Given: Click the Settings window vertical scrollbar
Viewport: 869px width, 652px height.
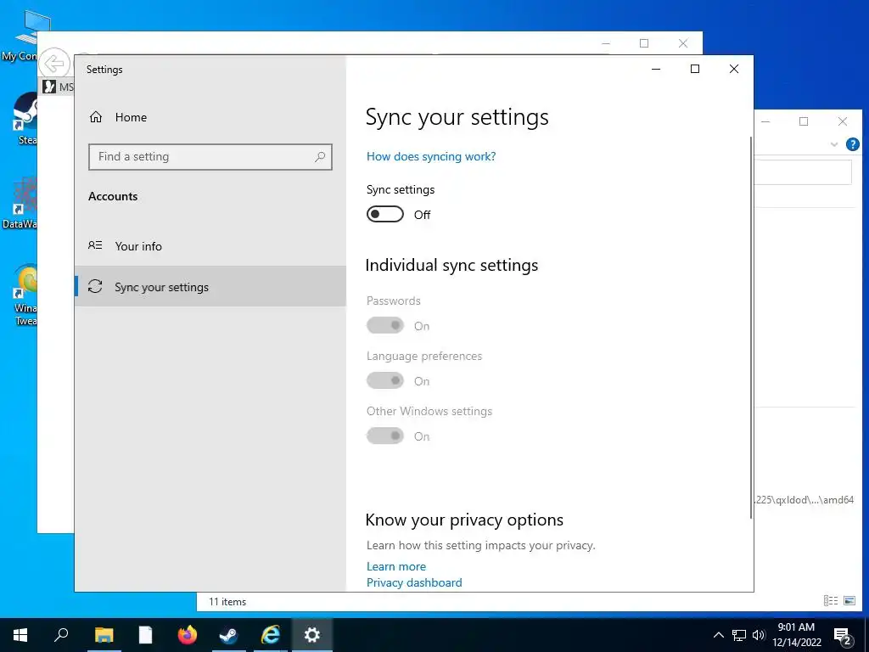Looking at the screenshot, I should pos(751,327).
